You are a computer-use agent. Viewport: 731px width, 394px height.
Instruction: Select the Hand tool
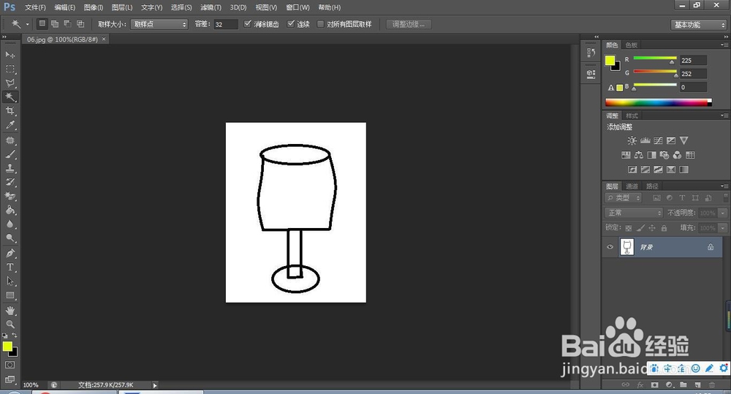[10, 311]
